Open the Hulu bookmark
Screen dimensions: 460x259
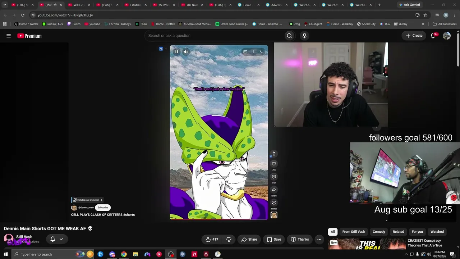141,24
